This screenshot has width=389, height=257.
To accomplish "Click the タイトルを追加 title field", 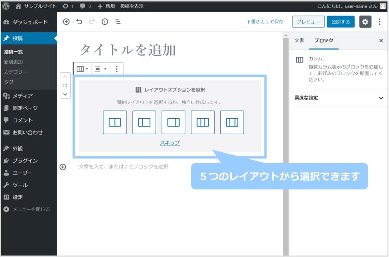I will click(x=128, y=50).
